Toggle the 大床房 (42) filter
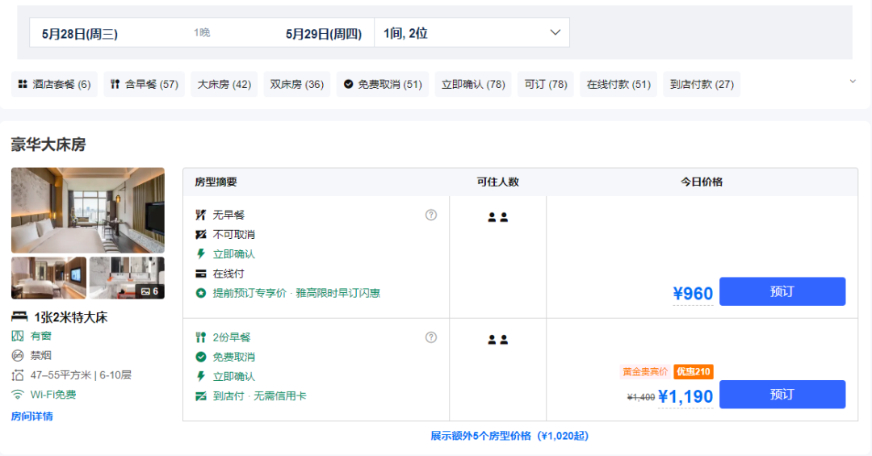Screen dimensions: 872x456 (x=224, y=84)
